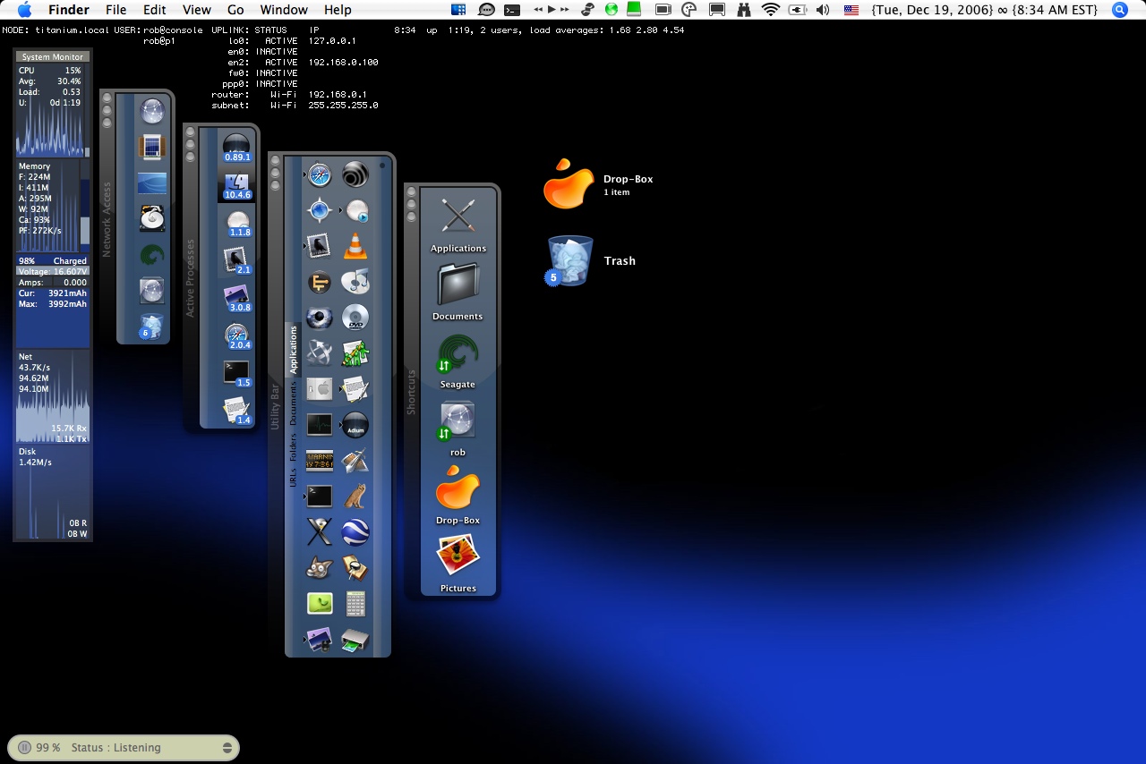The image size is (1146, 764).
Task: Open the File menu
Action: [x=115, y=10]
